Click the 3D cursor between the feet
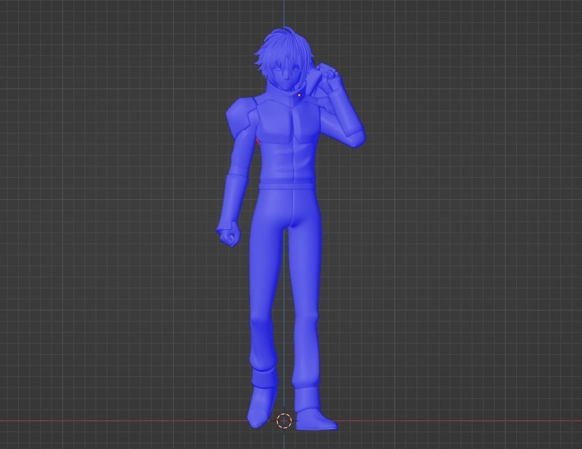 pos(284,421)
